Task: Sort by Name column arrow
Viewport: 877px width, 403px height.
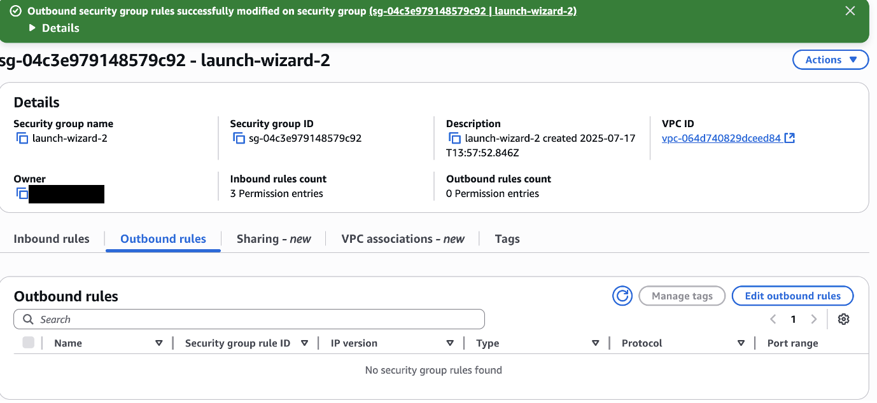Action: coord(158,343)
